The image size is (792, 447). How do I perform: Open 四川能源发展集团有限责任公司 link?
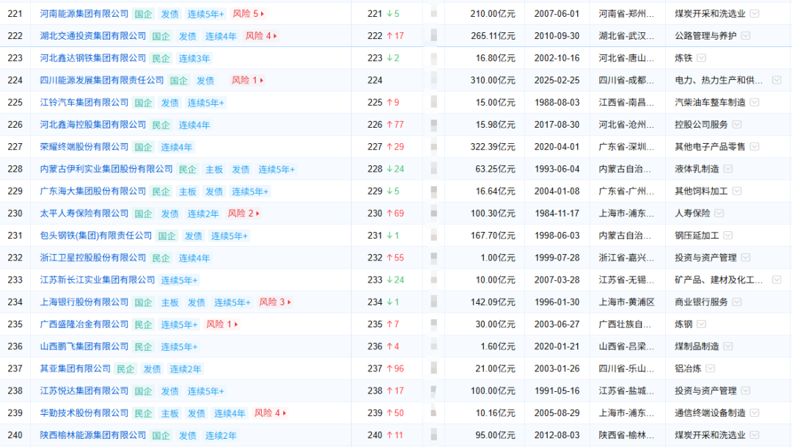102,81
